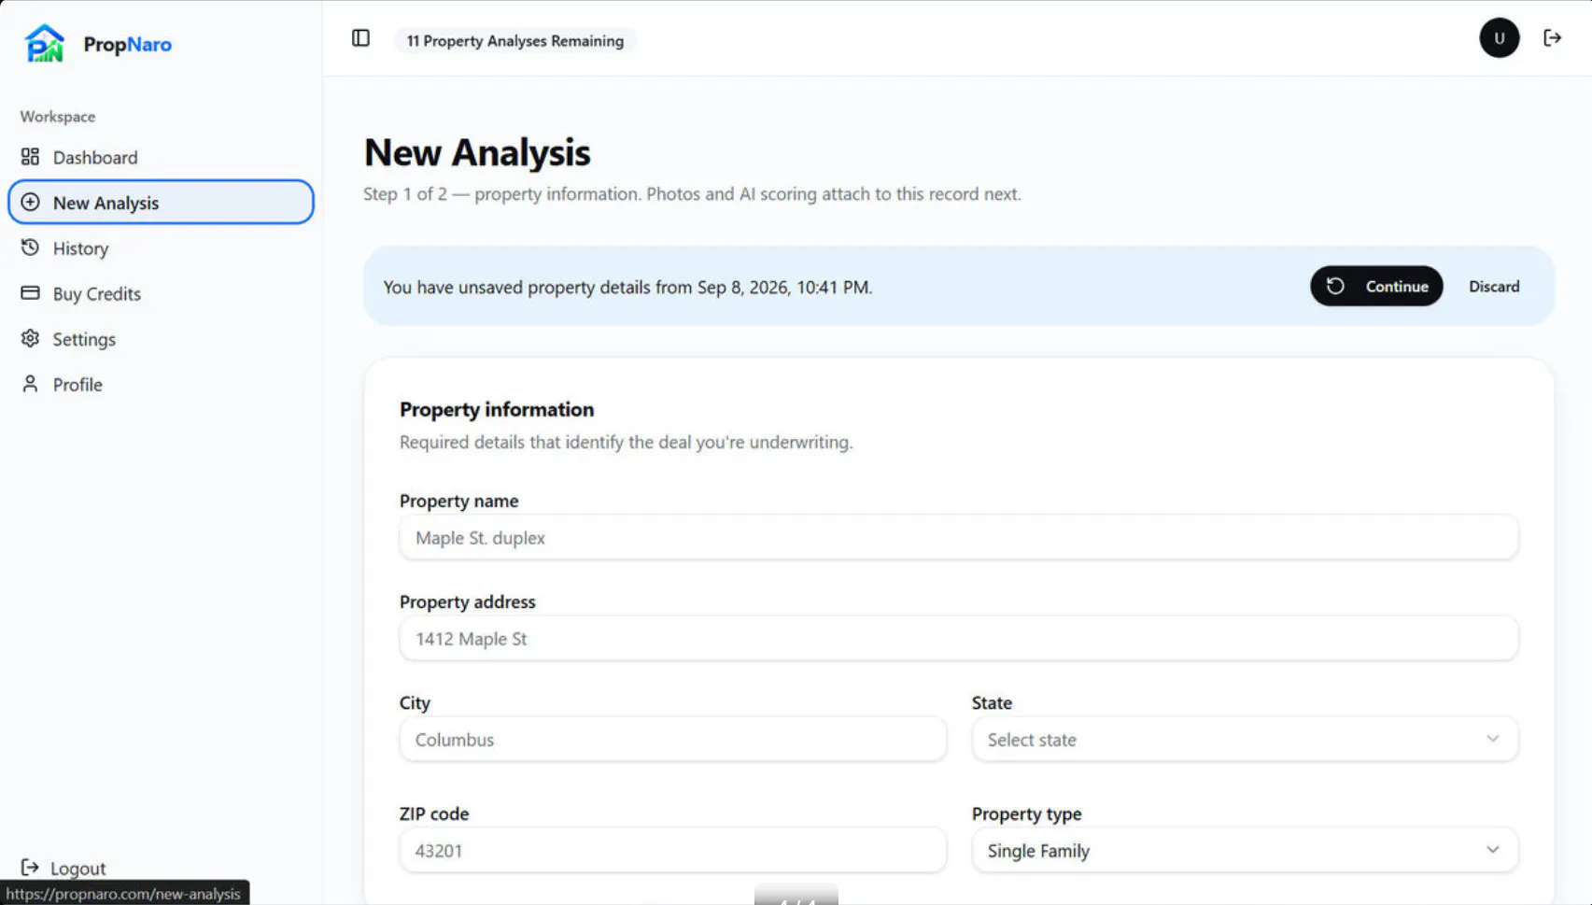Click the New Analysis page heading
This screenshot has width=1592, height=905.
477,152
